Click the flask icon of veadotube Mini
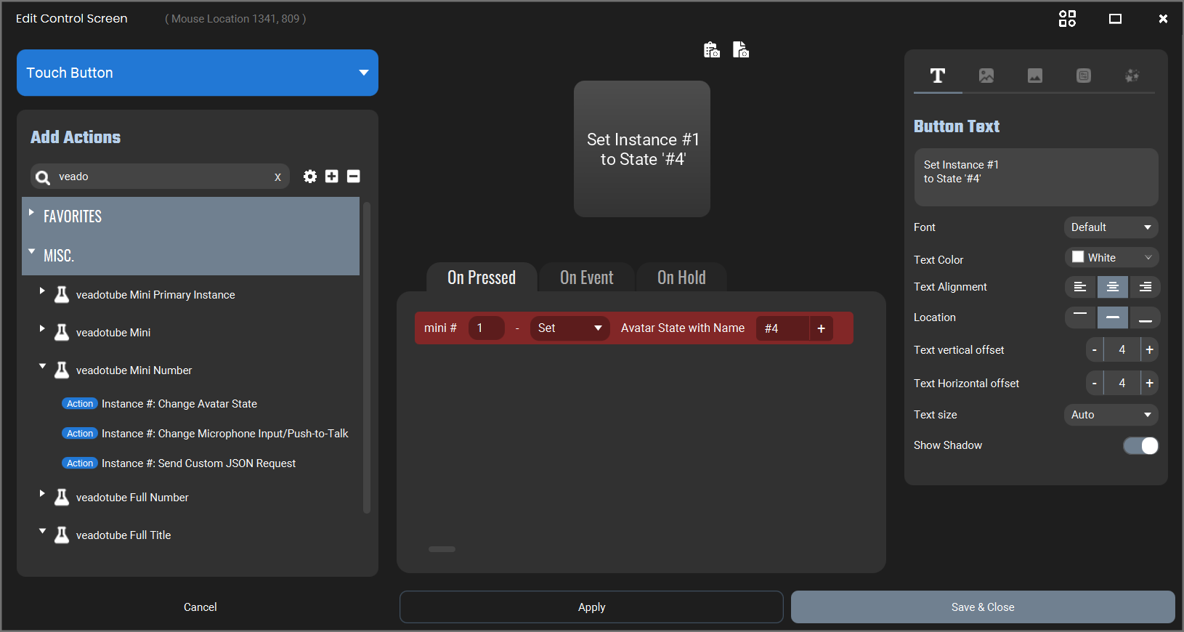The height and width of the screenshot is (632, 1184). click(62, 333)
